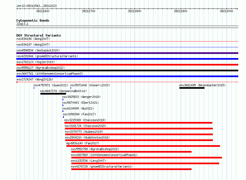Click the nsv4447274 (GenomeinaBottle) label
This screenshot has width=246, height=180.
(x=63, y=91)
